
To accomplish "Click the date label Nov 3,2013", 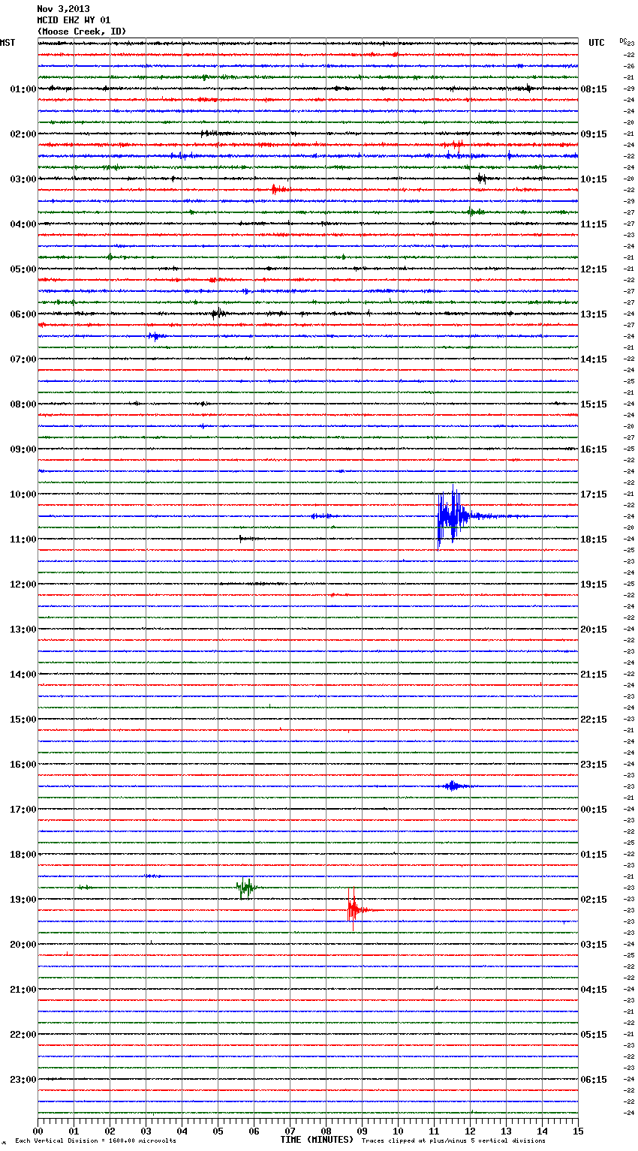I will tap(63, 9).
